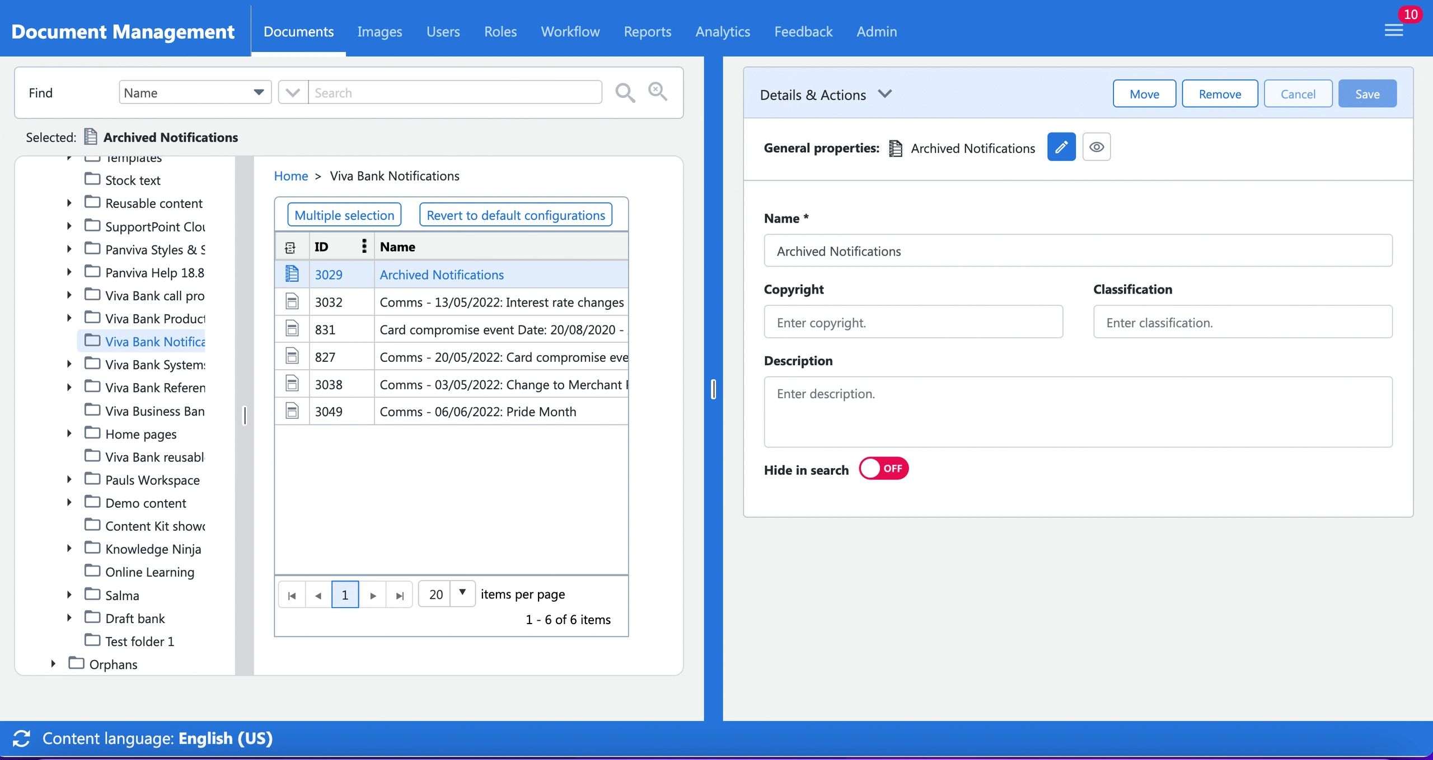Click the magnifier search icon
The height and width of the screenshot is (760, 1433).
[625, 93]
